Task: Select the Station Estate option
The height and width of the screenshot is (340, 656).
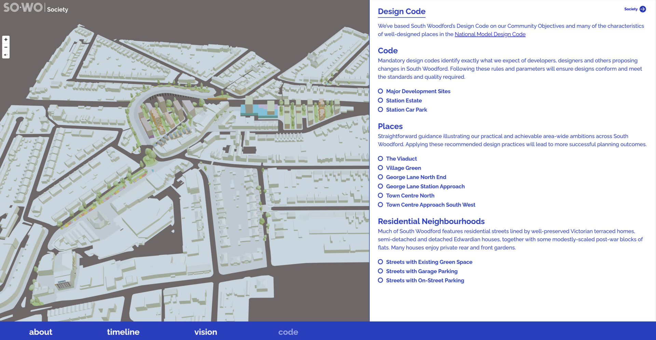Action: pos(380,100)
